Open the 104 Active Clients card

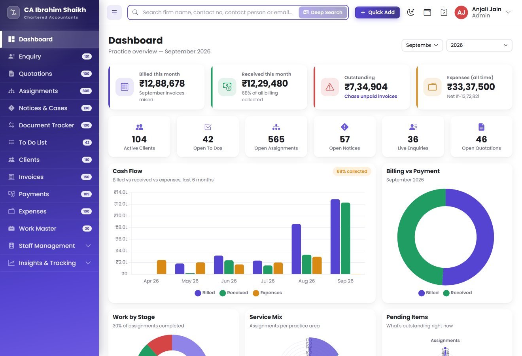click(x=139, y=136)
